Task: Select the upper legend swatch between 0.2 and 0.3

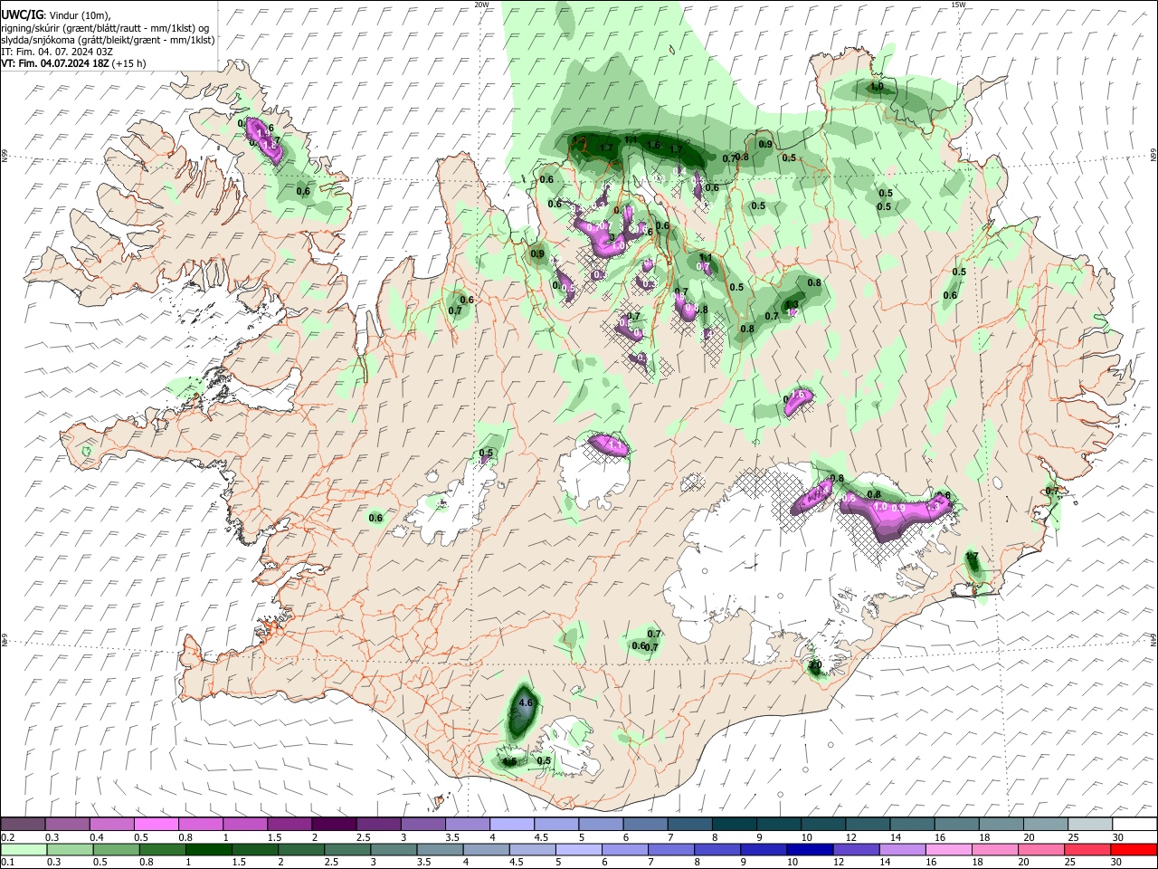Action: (x=23, y=824)
